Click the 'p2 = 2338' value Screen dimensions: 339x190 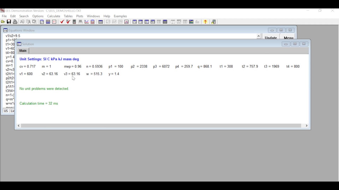pyautogui.click(x=139, y=66)
